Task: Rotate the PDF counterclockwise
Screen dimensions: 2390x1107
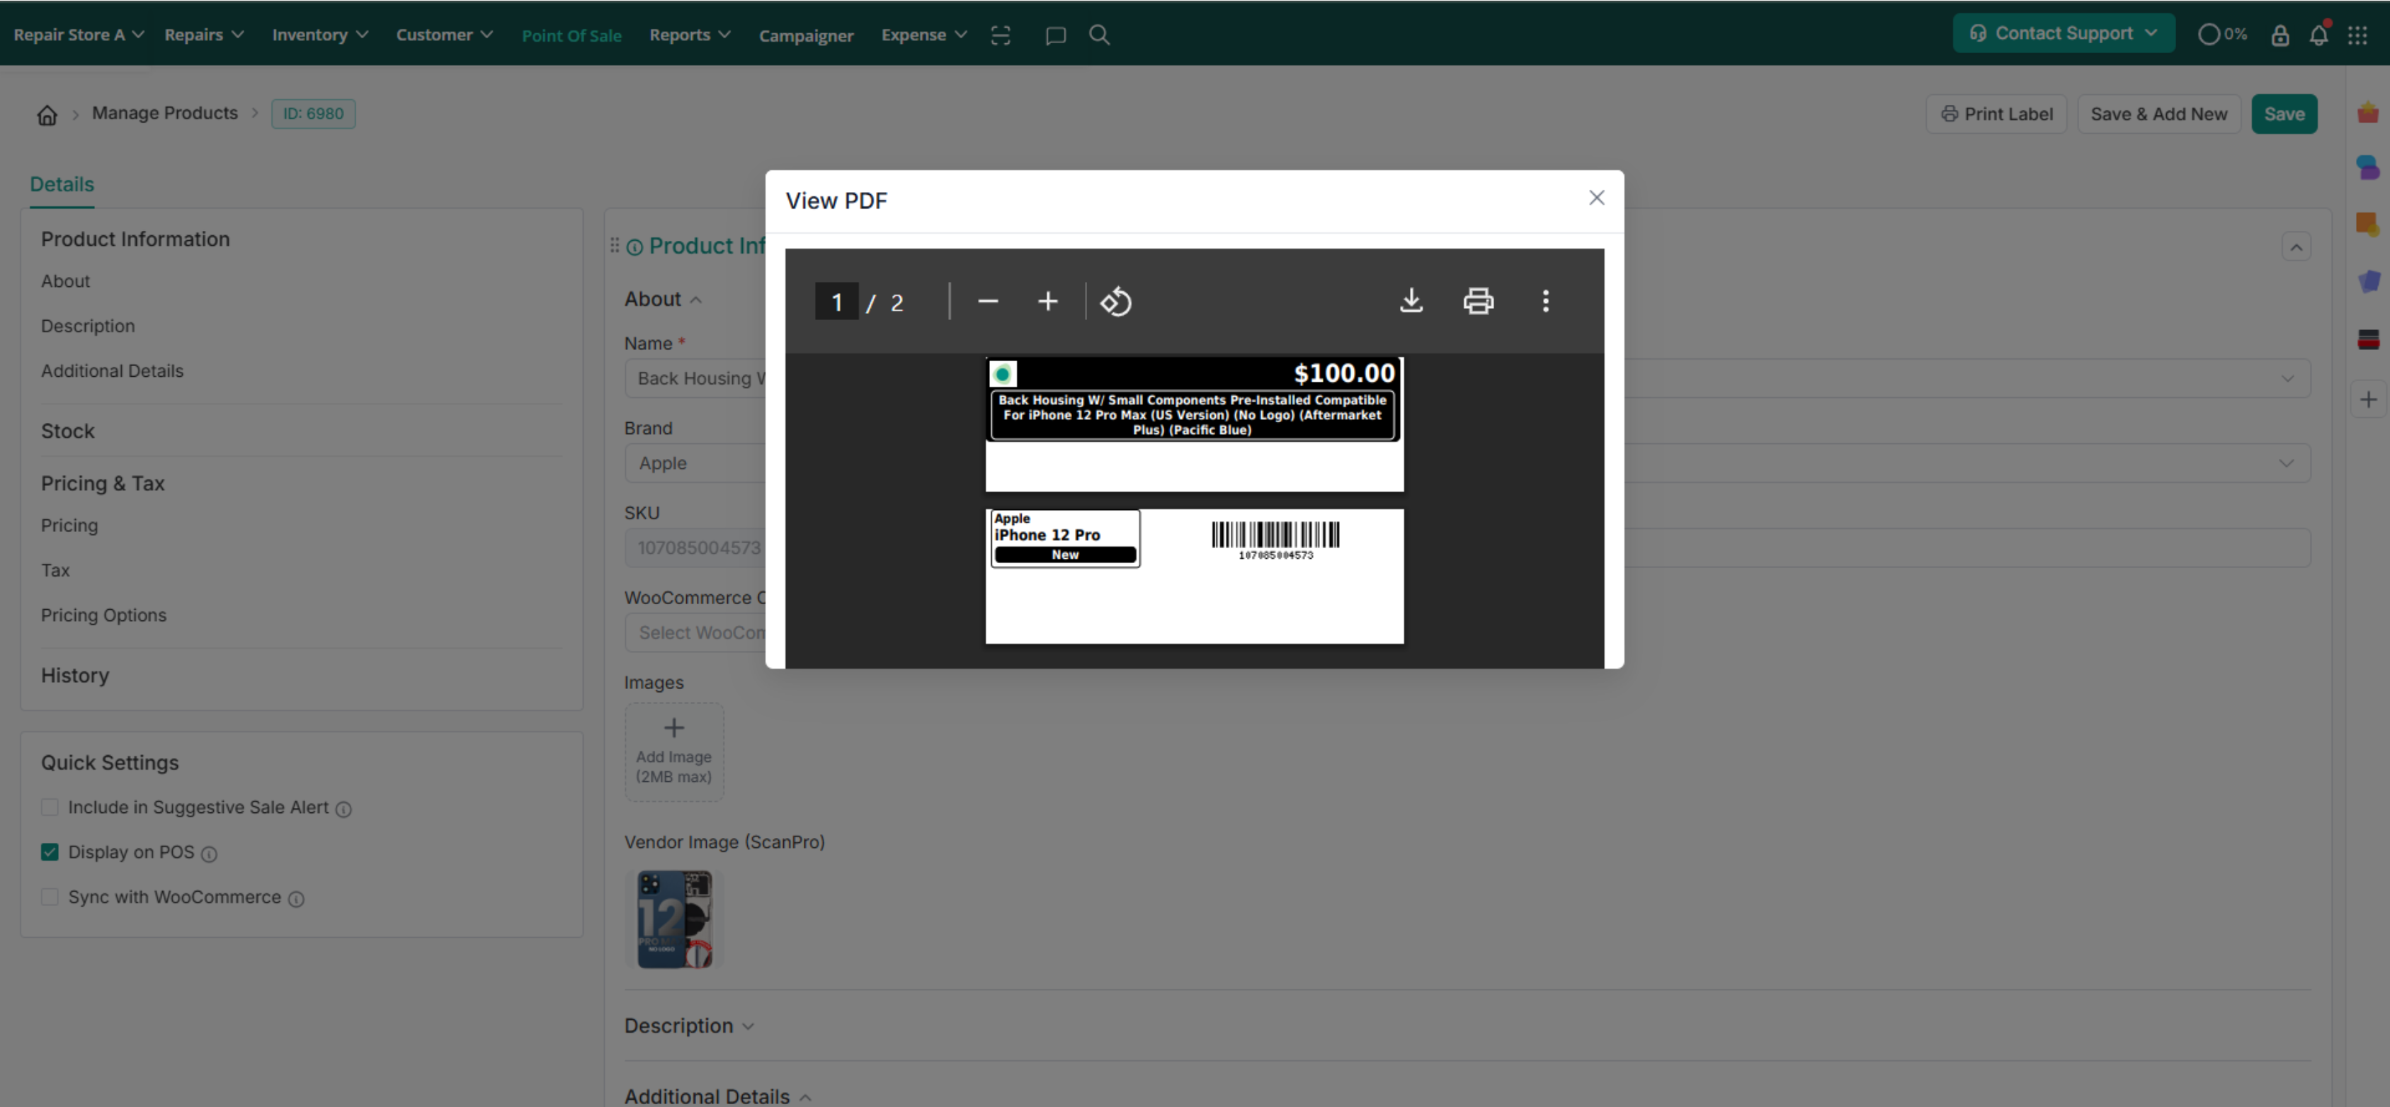Action: 1115,302
